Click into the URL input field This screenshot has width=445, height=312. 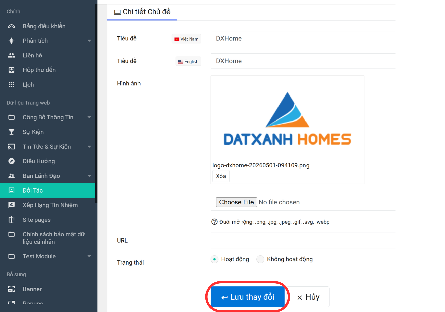pos(303,241)
